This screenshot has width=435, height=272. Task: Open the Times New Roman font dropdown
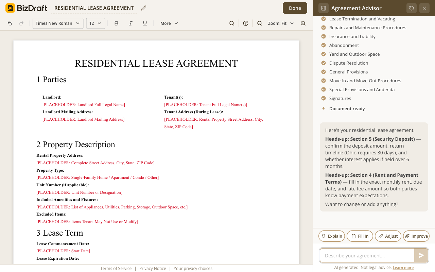pyautogui.click(x=58, y=23)
